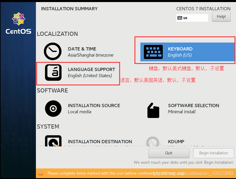This screenshot has height=179, width=236.
Task: Click the 'English (United States)' language value
Action: tap(90, 76)
